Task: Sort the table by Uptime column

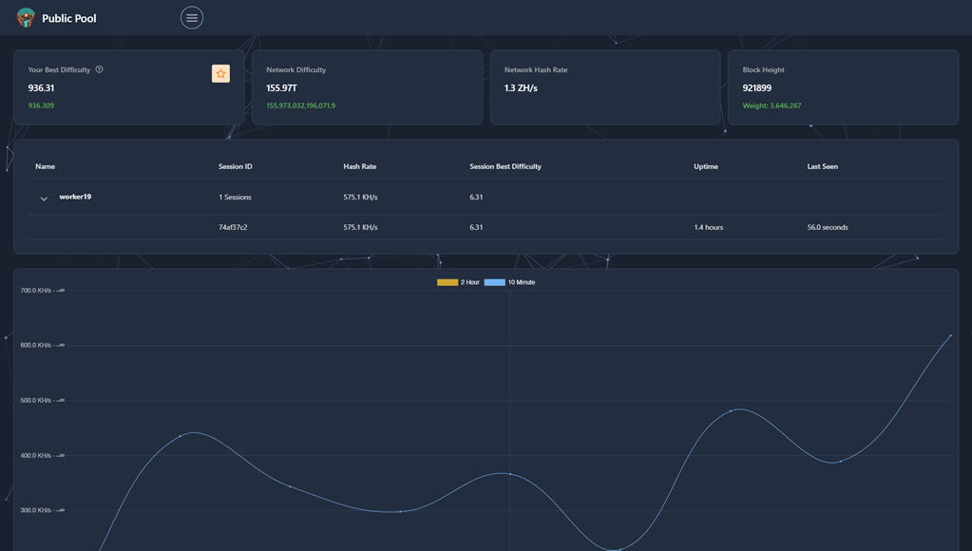Action: click(x=706, y=166)
